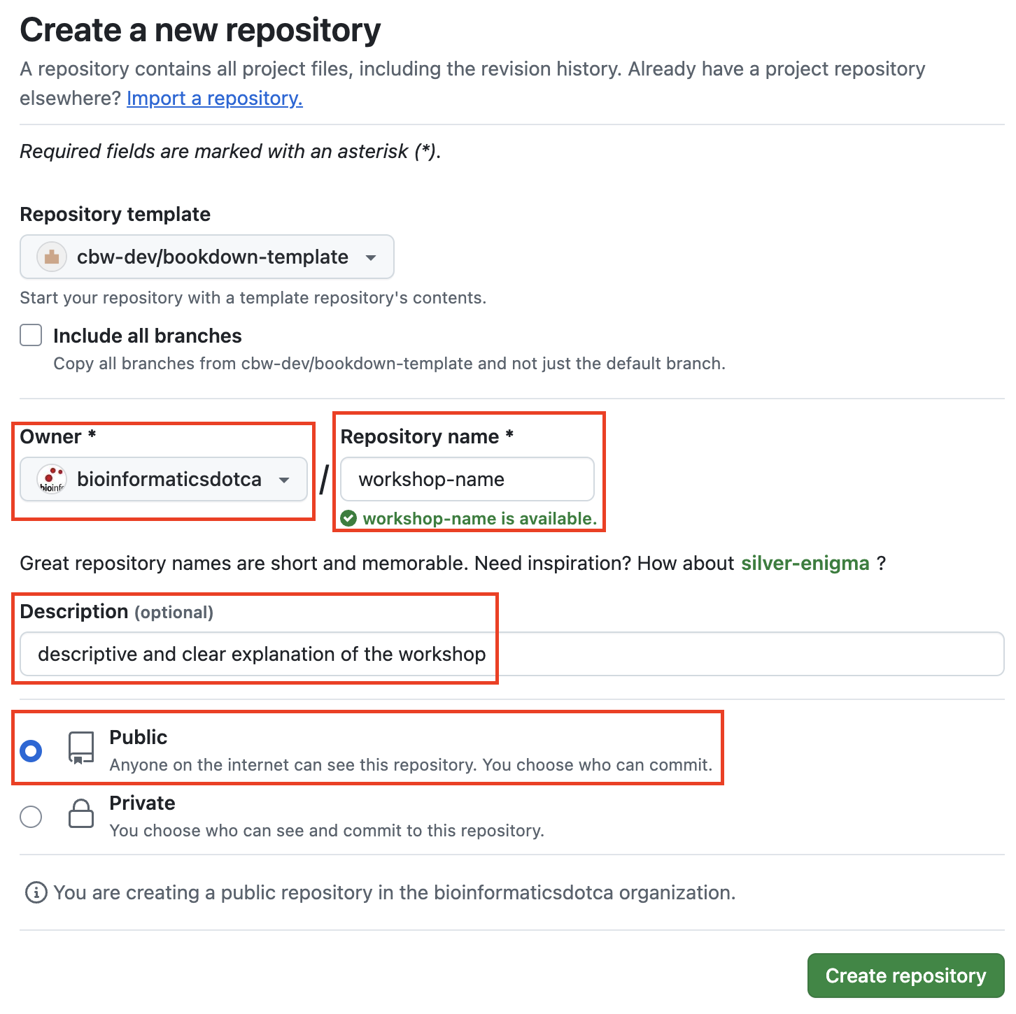
Task: Click the silver-enigma name suggestion
Action: pos(805,563)
